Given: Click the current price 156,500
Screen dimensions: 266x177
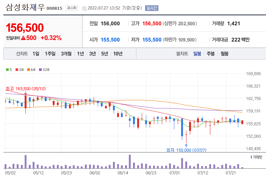Looking at the screenshot, I should (25, 28).
